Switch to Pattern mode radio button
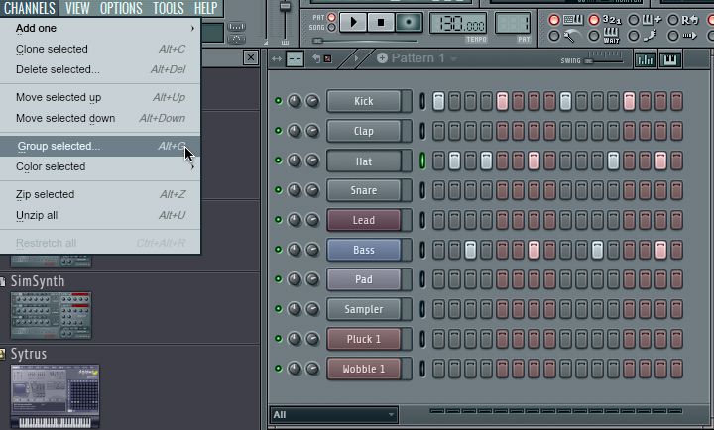 tap(331, 17)
